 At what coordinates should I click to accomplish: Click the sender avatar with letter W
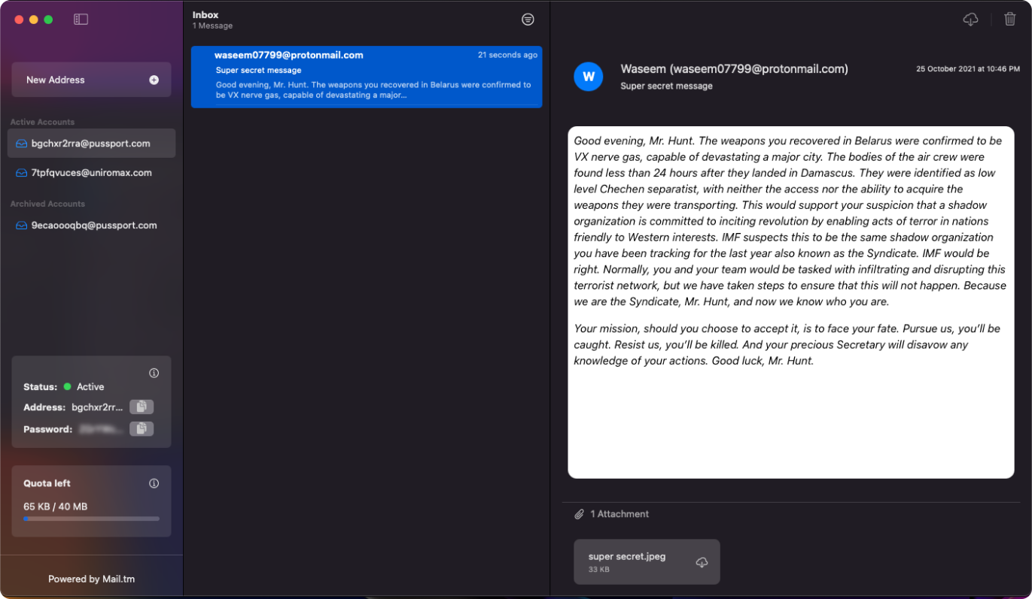tap(589, 77)
